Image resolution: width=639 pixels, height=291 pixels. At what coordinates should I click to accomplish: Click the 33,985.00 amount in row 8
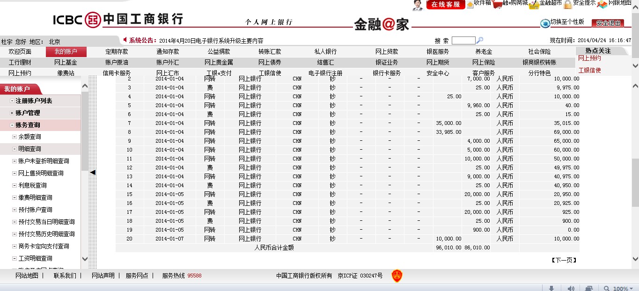pos(448,132)
